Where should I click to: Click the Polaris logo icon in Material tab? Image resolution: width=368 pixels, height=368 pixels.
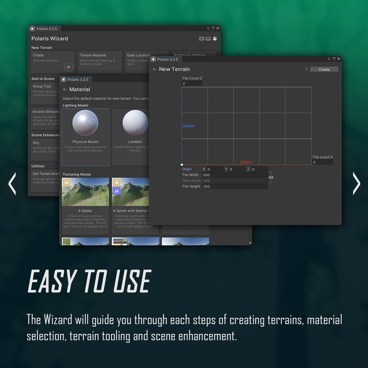tap(63, 80)
